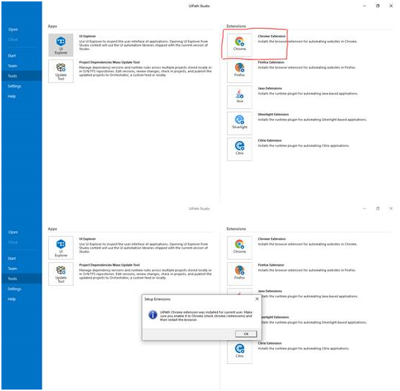Click the Setup Extensions dialog title
Image resolution: width=400 pixels, height=391 pixels.
[x=158, y=299]
